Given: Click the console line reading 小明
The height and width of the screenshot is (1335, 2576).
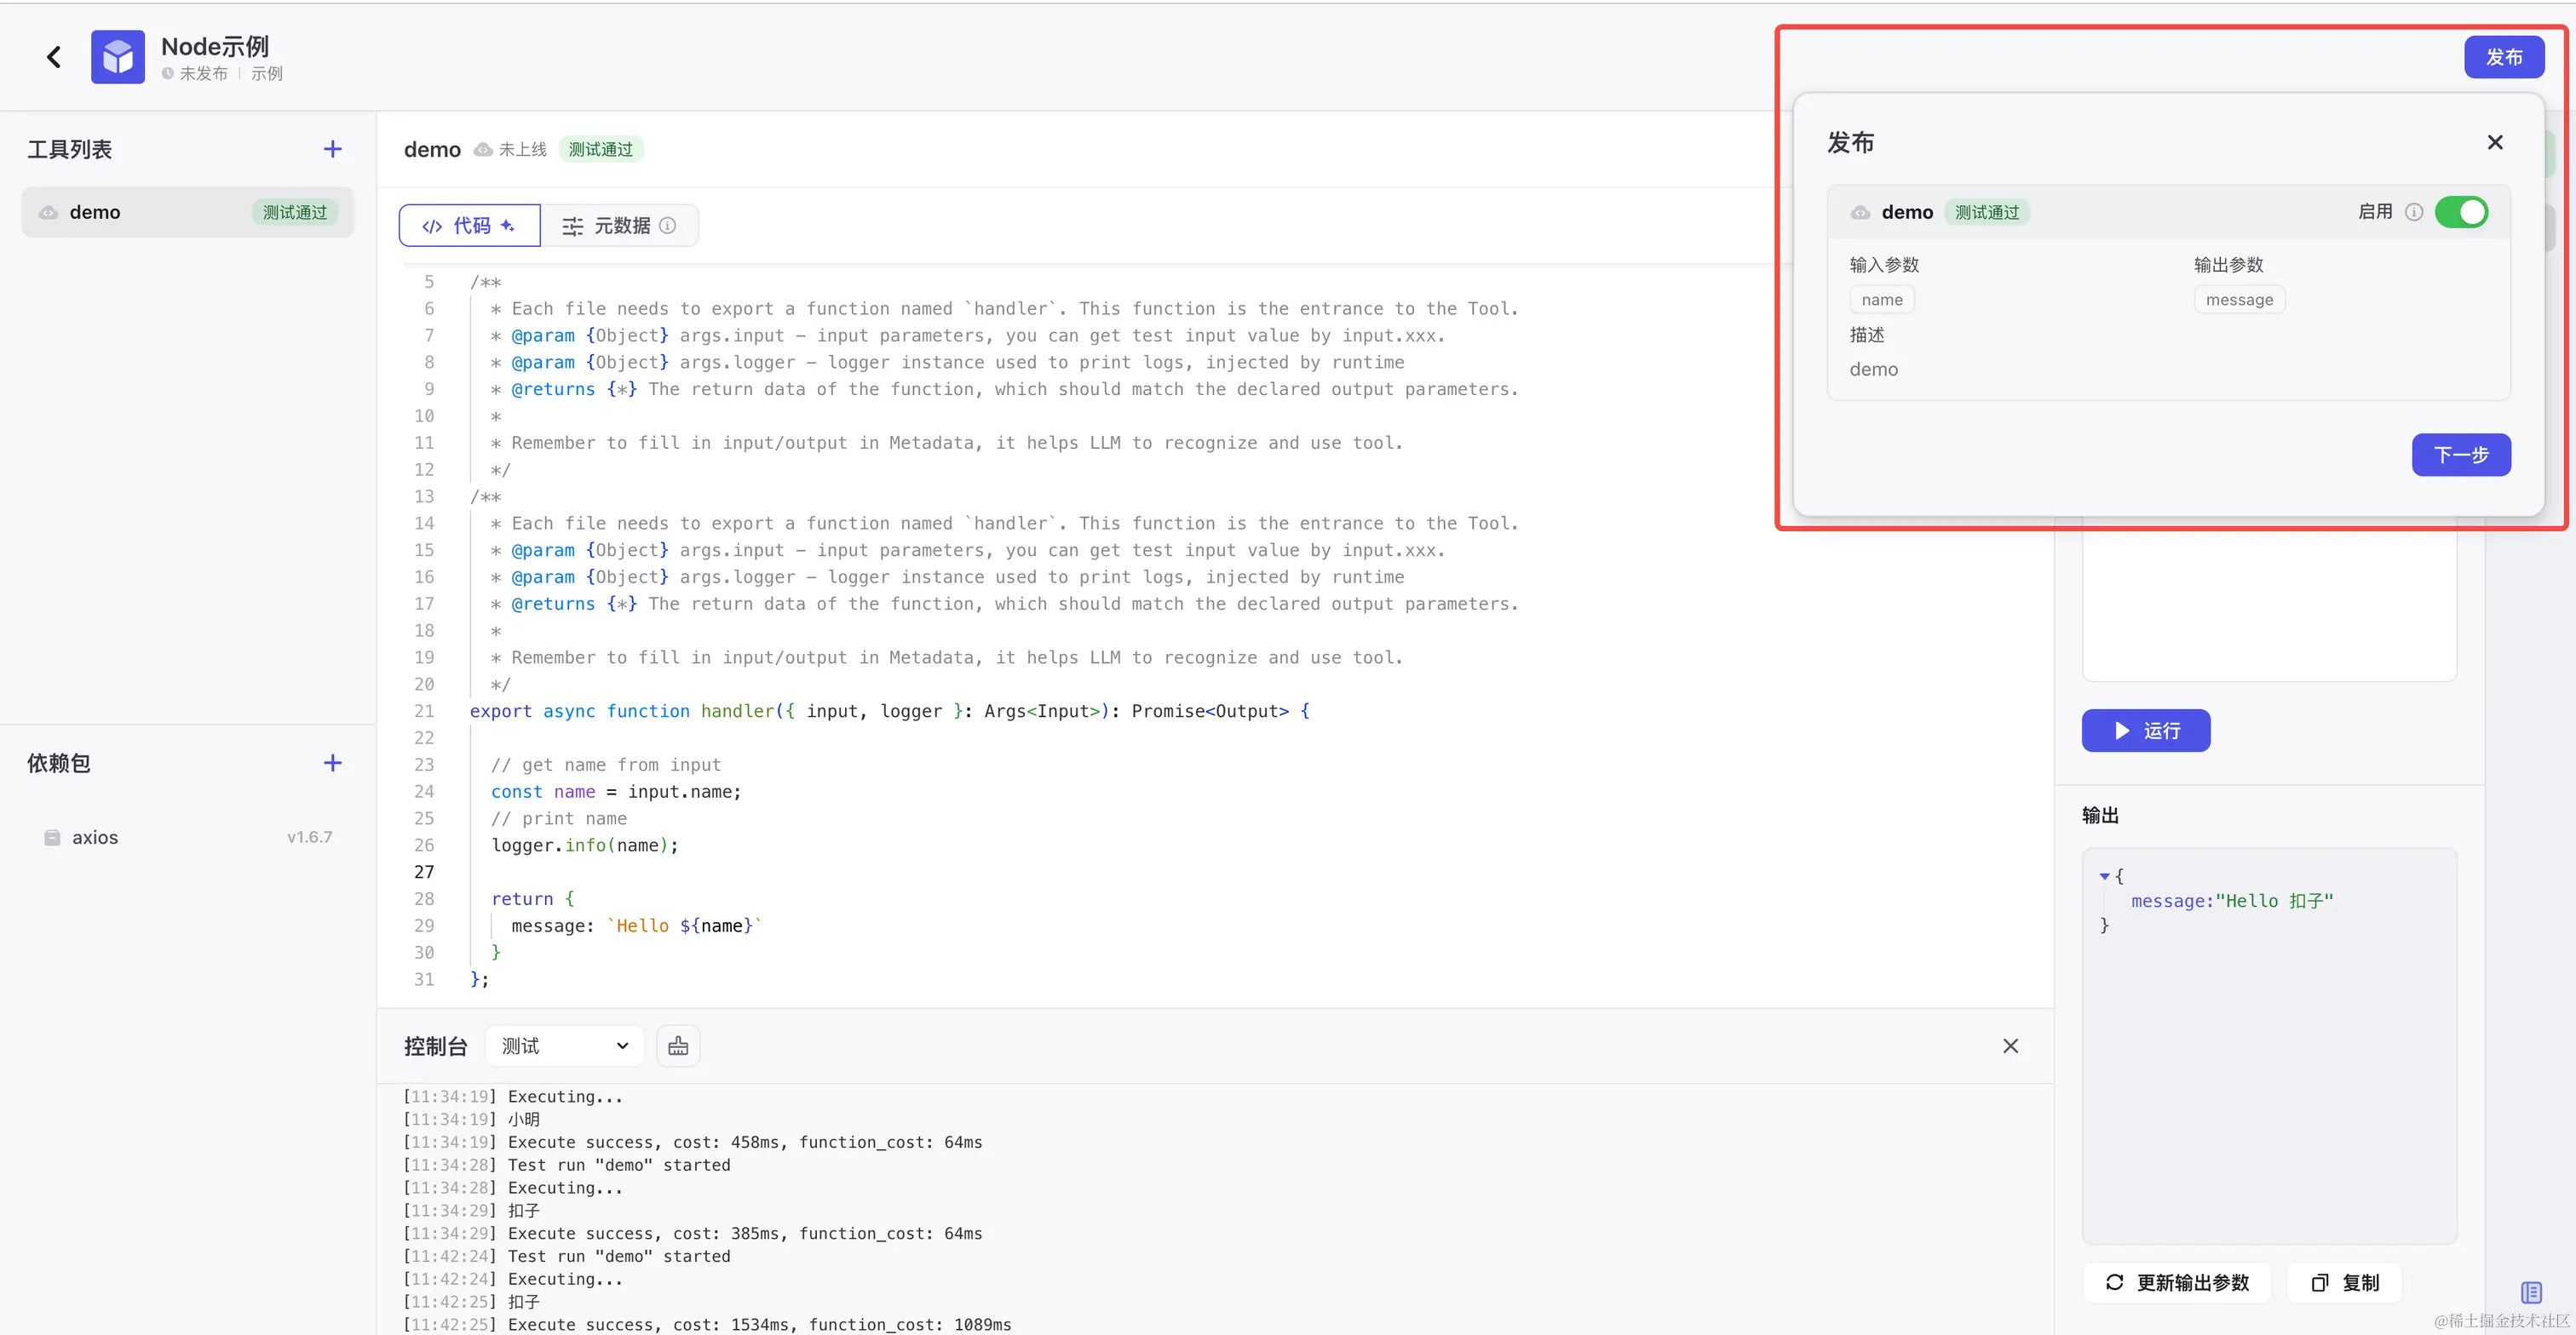Looking at the screenshot, I should click(x=471, y=1119).
